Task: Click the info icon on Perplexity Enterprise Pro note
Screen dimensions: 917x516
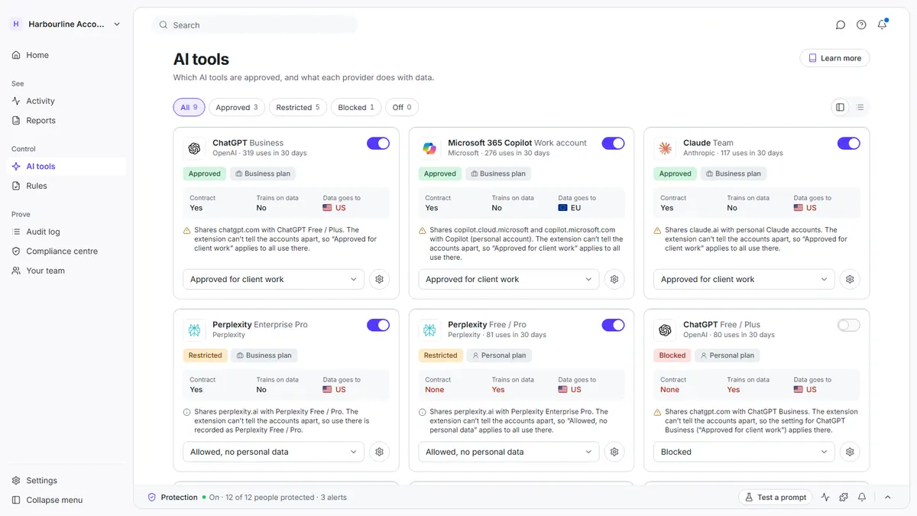Action: (x=187, y=412)
